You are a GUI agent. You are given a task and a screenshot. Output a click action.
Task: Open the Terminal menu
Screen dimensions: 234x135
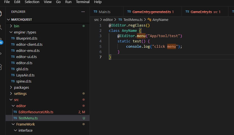(83, 2)
